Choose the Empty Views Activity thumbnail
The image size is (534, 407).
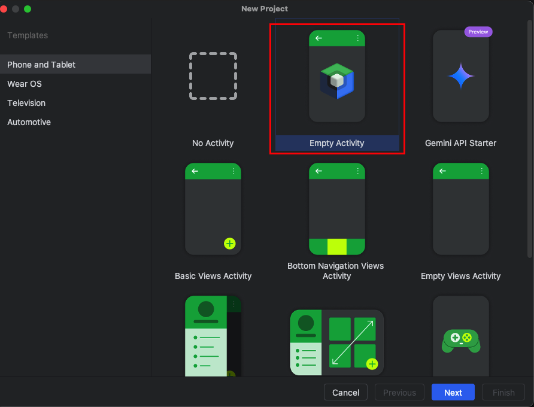coord(460,209)
